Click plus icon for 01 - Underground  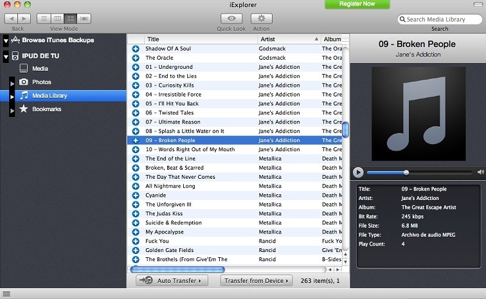pos(136,67)
